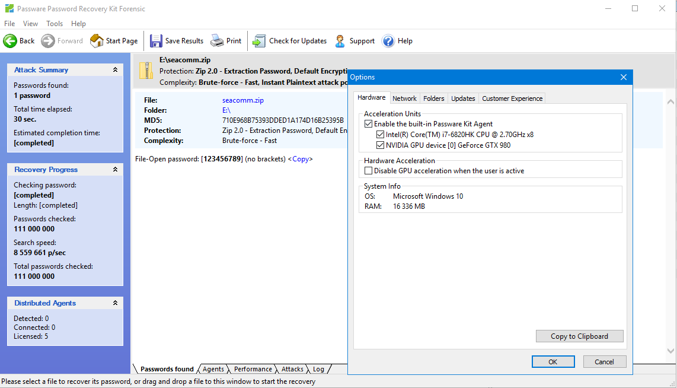Viewport: 677px width, 388px height.
Task: Click the RAM 16 336 MB value
Action: click(x=409, y=206)
